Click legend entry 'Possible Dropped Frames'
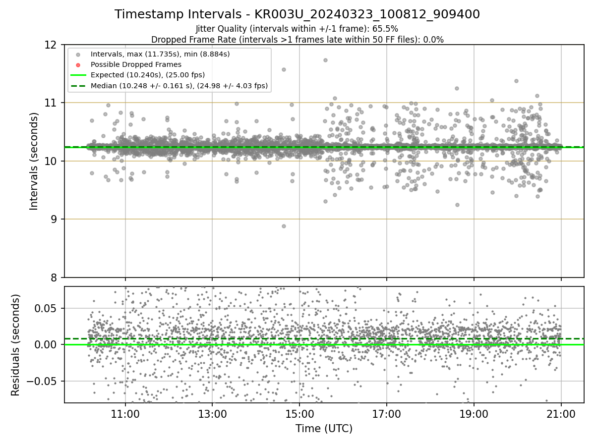 [136, 64]
